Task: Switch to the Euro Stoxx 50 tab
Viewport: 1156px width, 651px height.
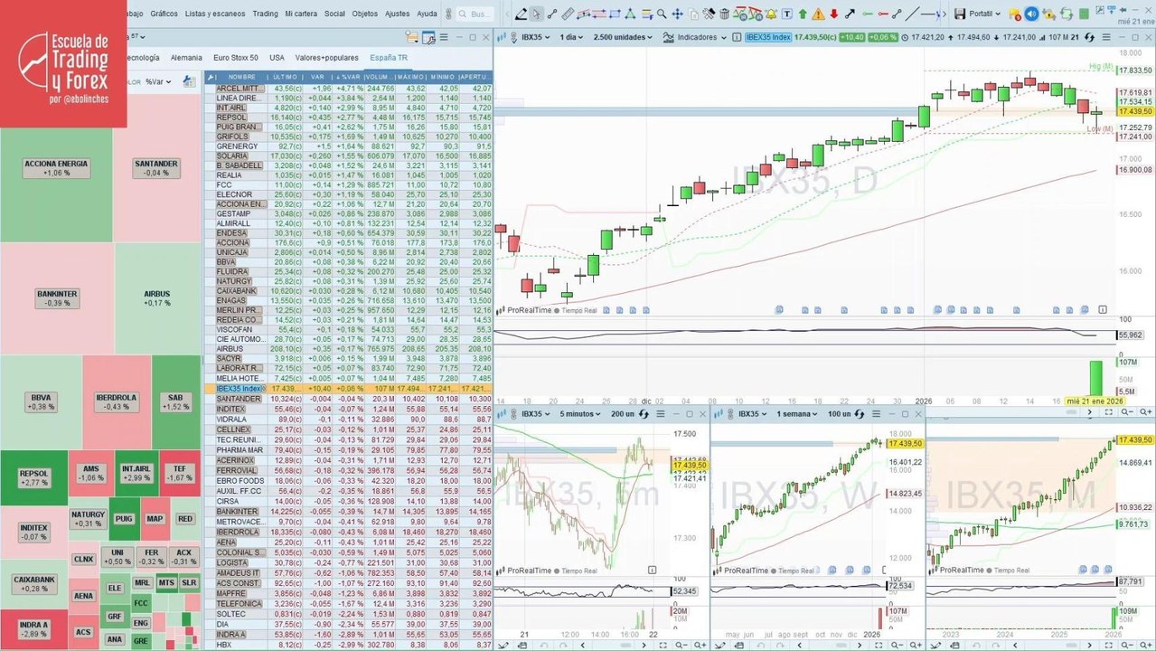Action: 235,57
